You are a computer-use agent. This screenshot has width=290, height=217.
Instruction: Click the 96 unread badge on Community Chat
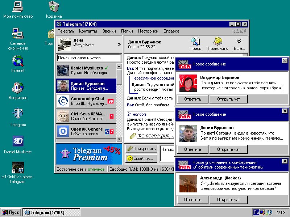(x=111, y=101)
